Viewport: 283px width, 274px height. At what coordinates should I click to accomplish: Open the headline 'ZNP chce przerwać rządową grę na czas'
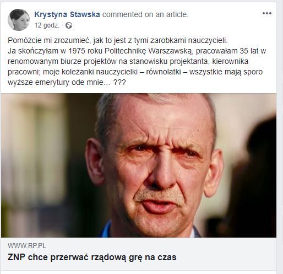click(x=92, y=257)
